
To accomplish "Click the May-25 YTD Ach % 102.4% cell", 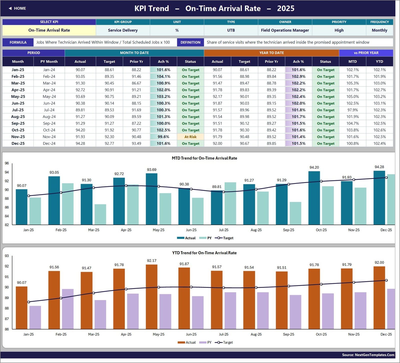I will click(298, 96).
